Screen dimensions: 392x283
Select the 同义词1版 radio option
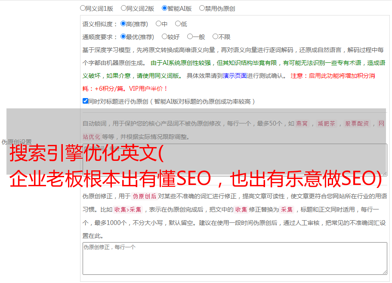click(x=83, y=8)
